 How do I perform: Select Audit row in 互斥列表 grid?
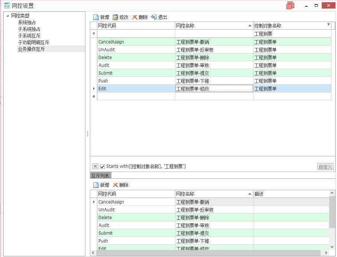[x=213, y=225]
